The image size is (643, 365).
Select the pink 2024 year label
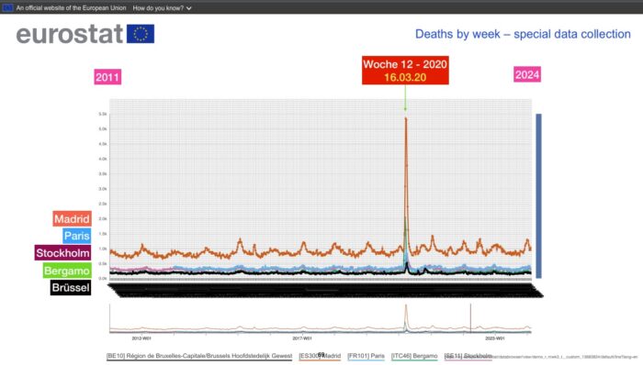(x=527, y=74)
